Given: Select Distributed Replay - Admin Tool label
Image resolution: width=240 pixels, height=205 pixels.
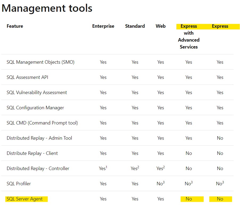Looking at the screenshot, I should (x=39, y=138).
